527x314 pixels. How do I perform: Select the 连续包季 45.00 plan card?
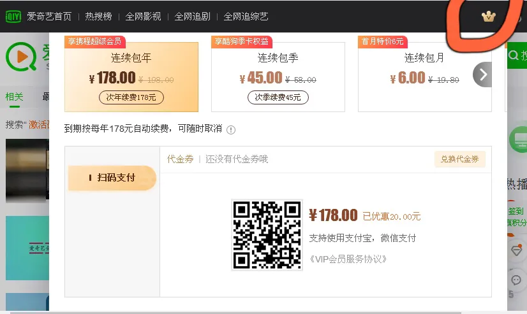[278, 77]
